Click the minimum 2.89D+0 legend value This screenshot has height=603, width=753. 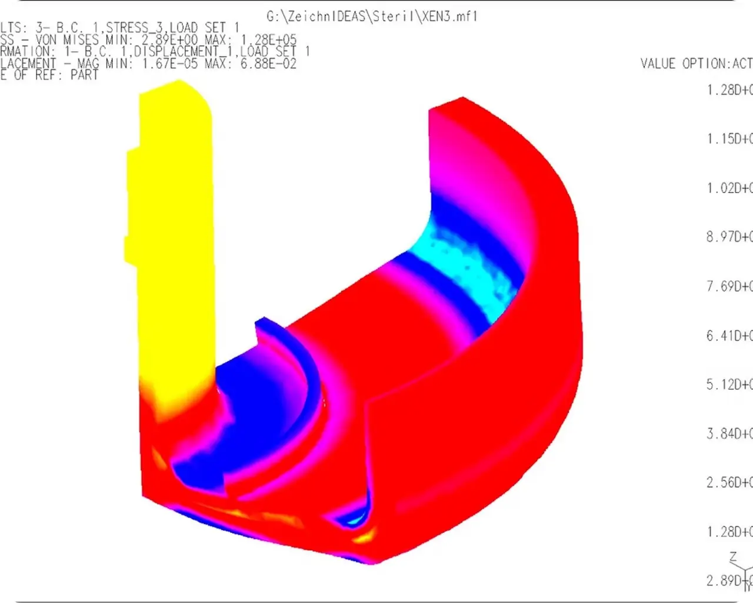(726, 581)
